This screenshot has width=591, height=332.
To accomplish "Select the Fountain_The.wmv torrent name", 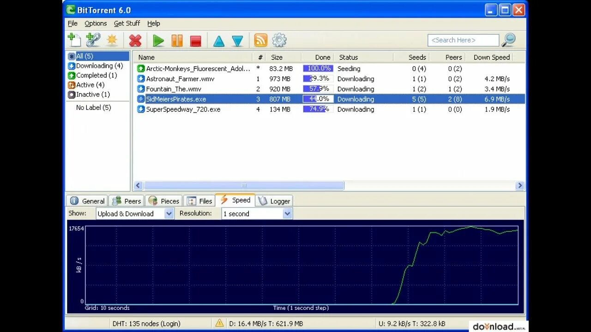I will 174,89.
